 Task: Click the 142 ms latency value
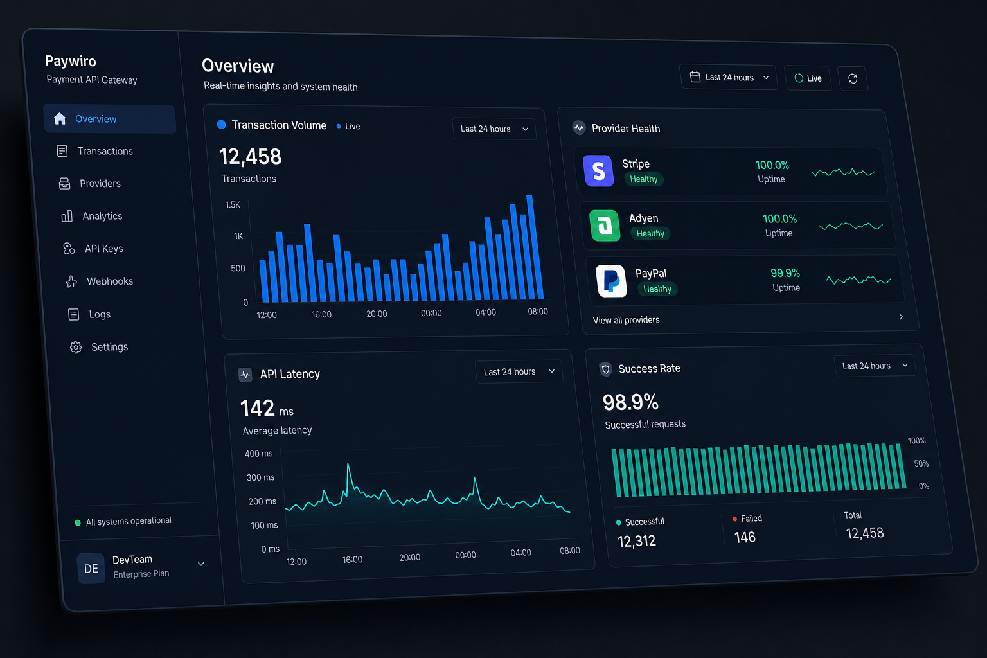(267, 409)
